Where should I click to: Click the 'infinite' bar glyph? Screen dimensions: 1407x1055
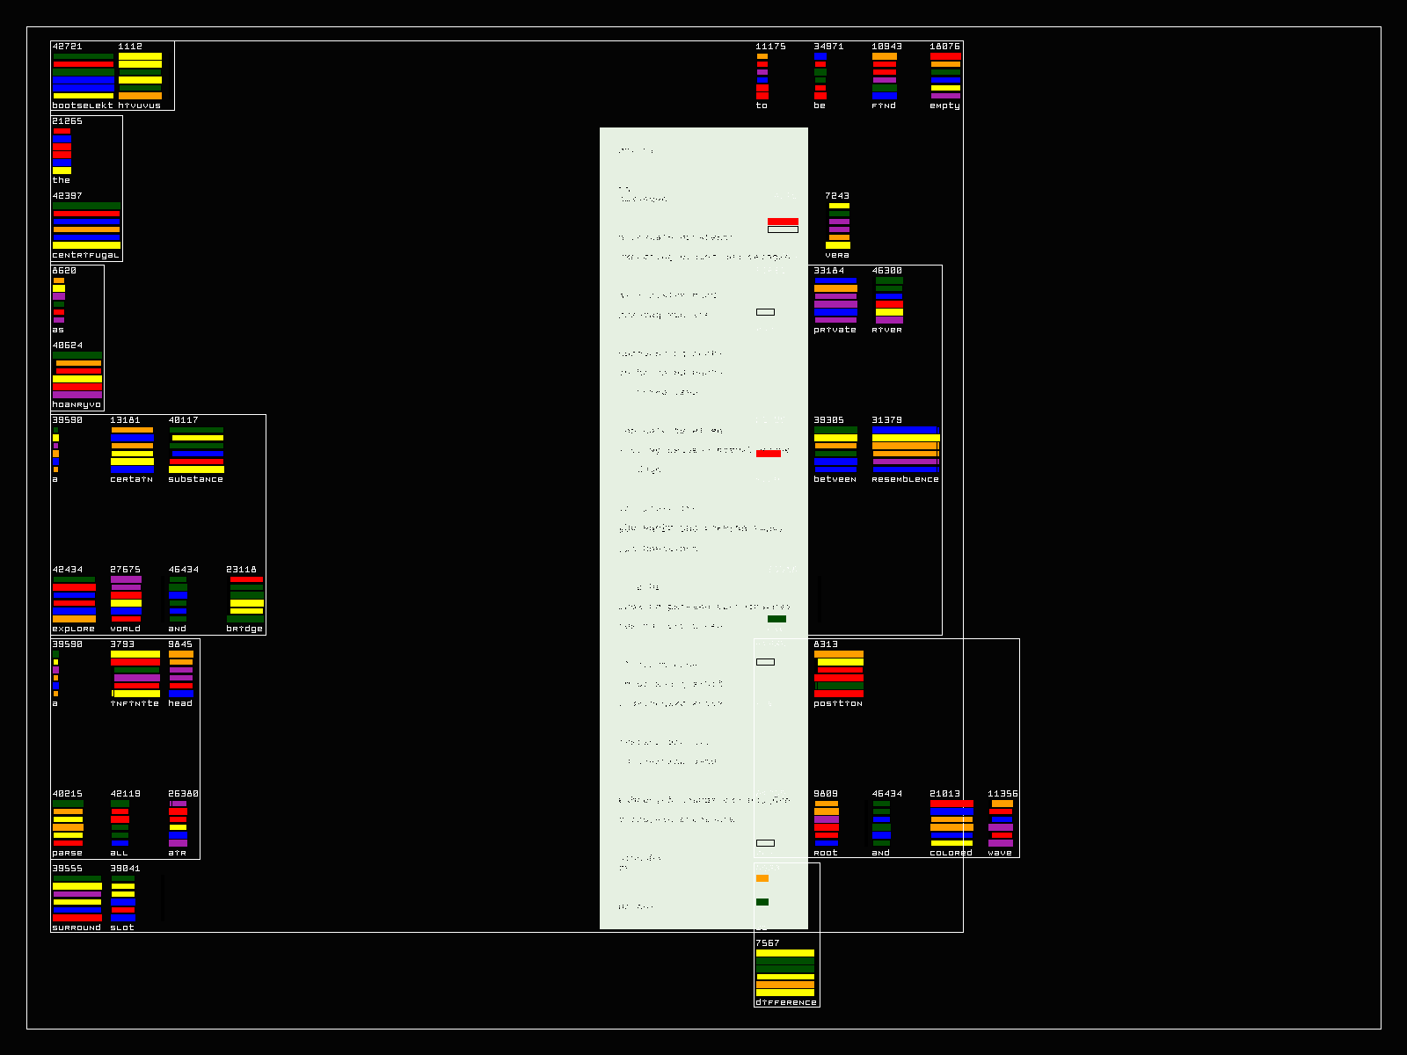coord(136,673)
